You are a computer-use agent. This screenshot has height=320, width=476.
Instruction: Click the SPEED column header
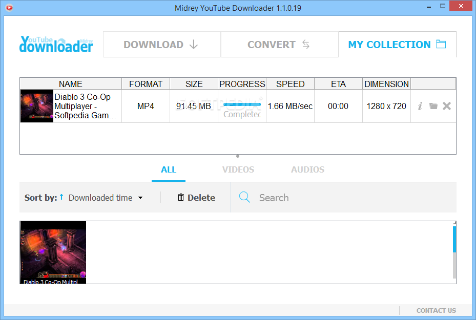pos(290,84)
